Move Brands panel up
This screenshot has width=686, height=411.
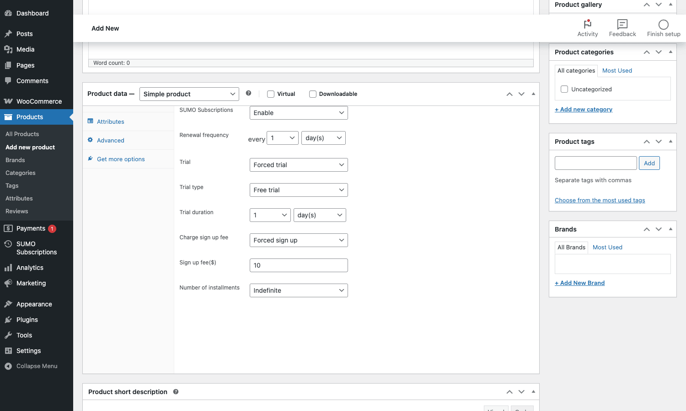647,229
